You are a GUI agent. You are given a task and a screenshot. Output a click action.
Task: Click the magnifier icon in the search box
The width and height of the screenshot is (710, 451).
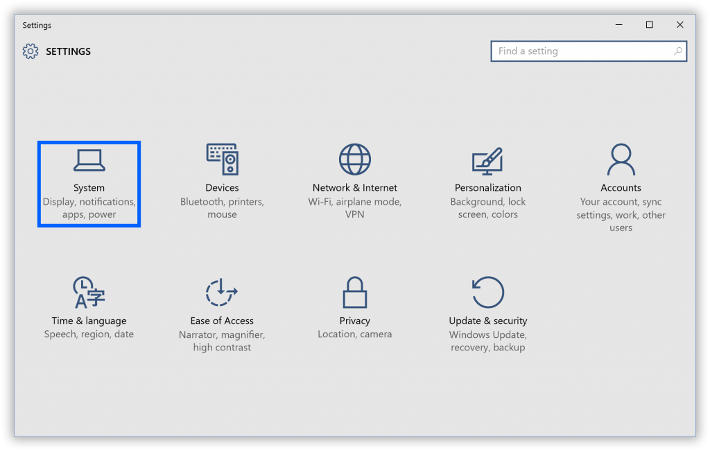677,51
